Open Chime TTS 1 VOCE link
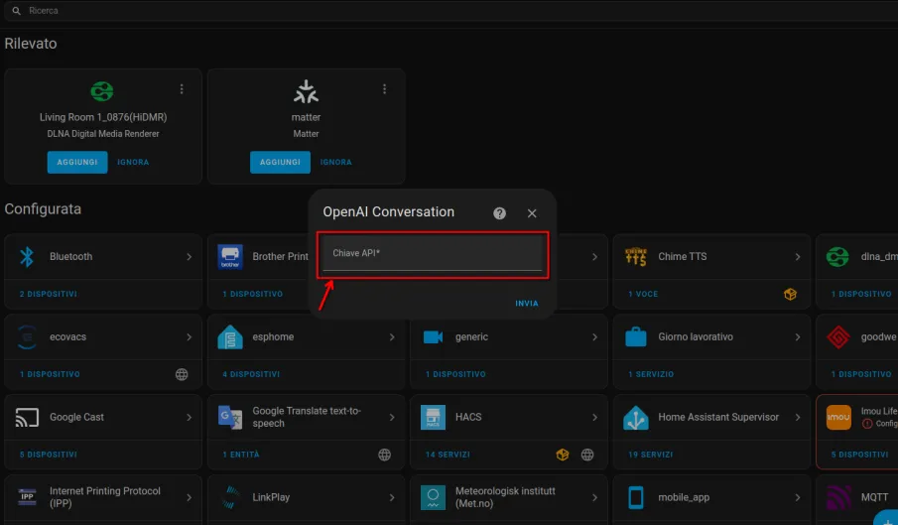This screenshot has height=525, width=898. 643,294
